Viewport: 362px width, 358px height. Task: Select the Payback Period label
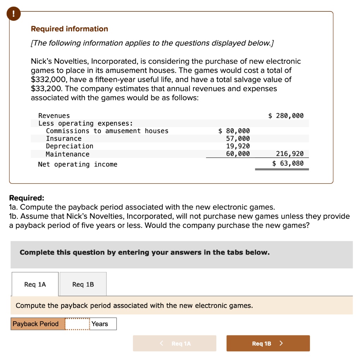point(35,324)
